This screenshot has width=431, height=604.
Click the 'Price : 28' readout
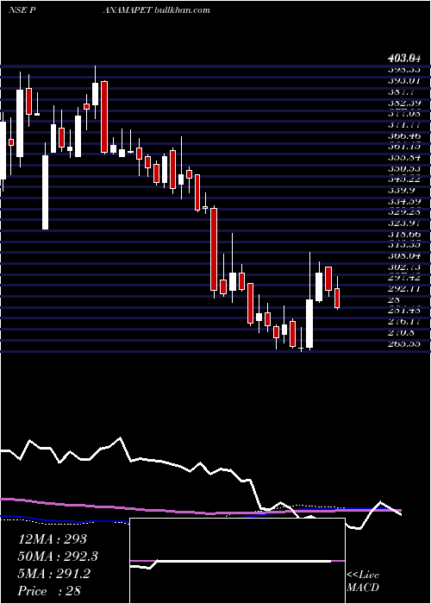tap(49, 591)
